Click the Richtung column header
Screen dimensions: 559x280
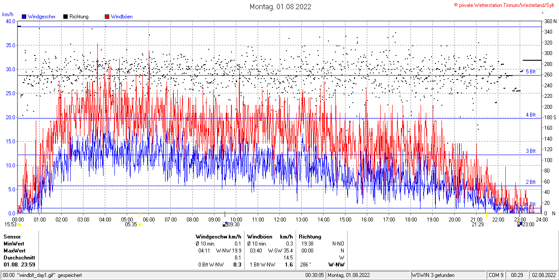[x=310, y=237]
